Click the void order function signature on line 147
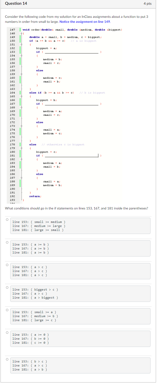The height and width of the screenshot is (383, 157). click(x=72, y=30)
